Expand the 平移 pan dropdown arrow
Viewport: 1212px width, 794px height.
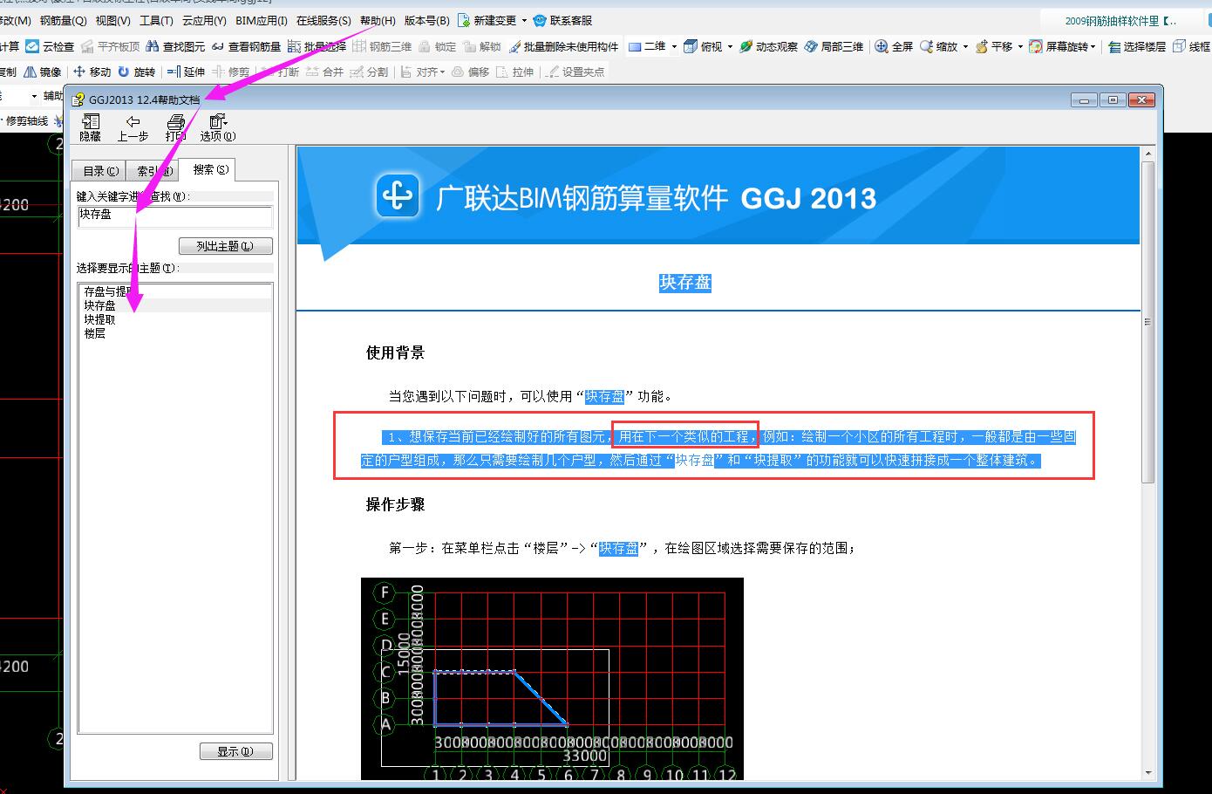1020,46
